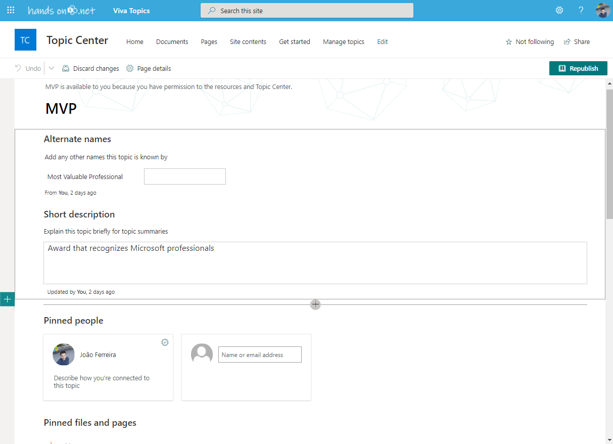Image resolution: width=613 pixels, height=444 pixels.
Task: Open Page details
Action: pyautogui.click(x=149, y=68)
